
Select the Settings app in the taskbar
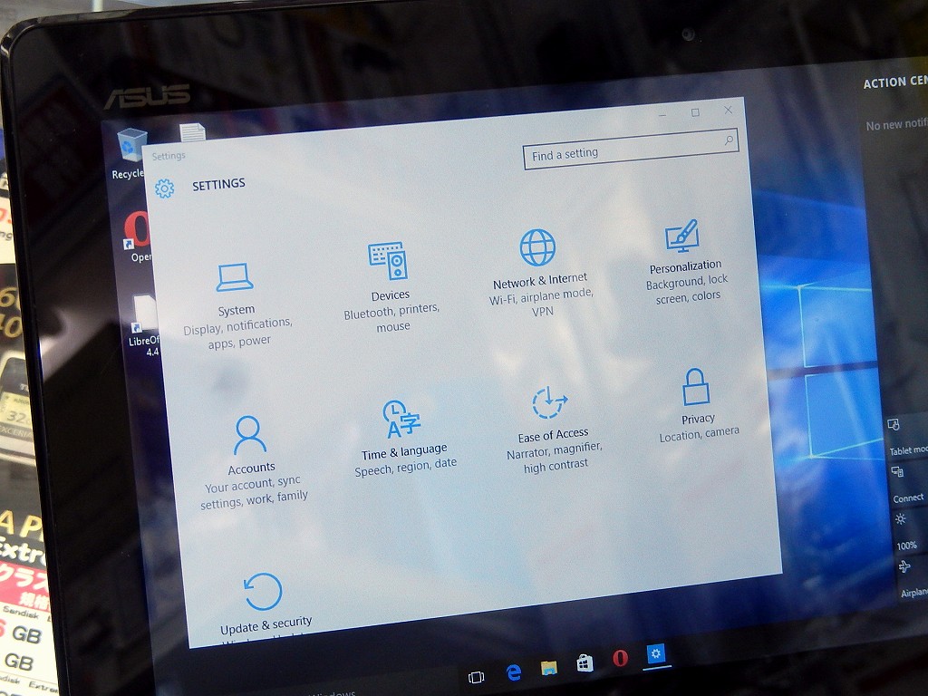tap(656, 654)
